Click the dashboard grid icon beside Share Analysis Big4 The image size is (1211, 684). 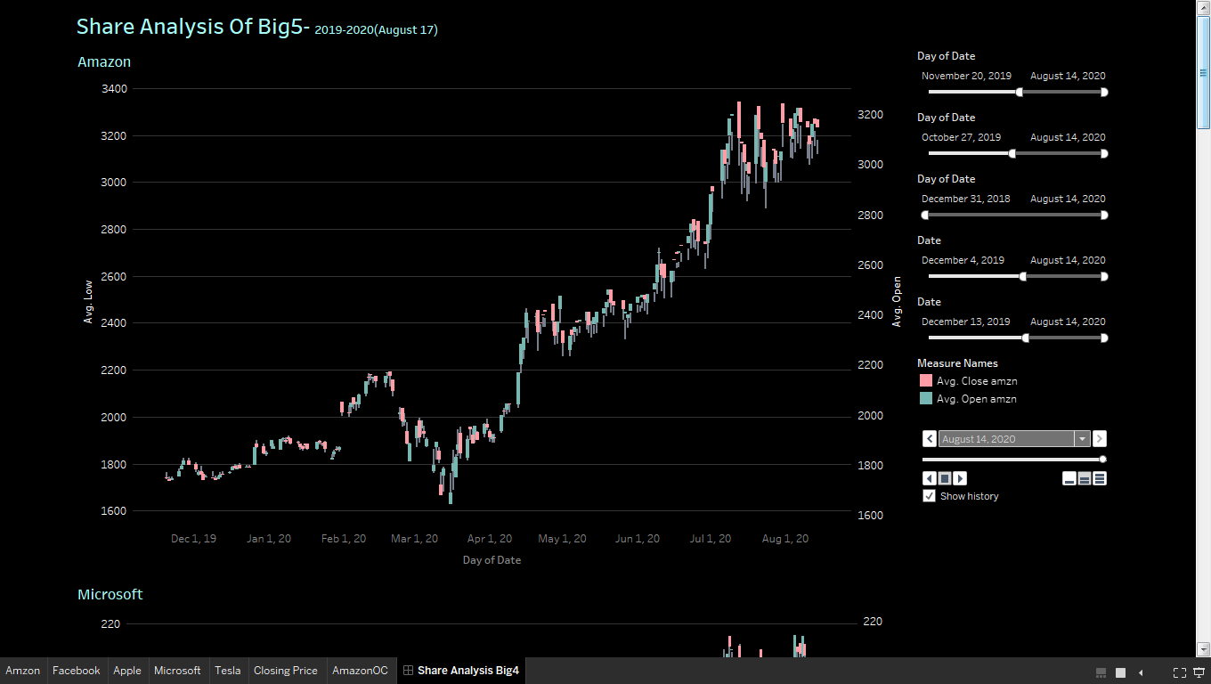point(408,671)
